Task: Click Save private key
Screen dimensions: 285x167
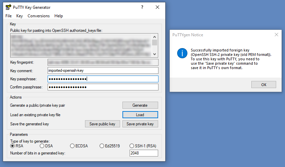Action: pos(140,124)
